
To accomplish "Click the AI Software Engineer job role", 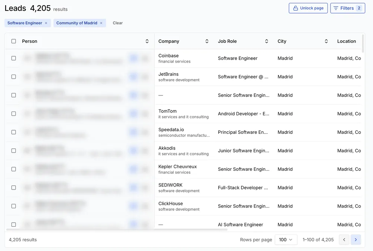I will click(x=240, y=225).
